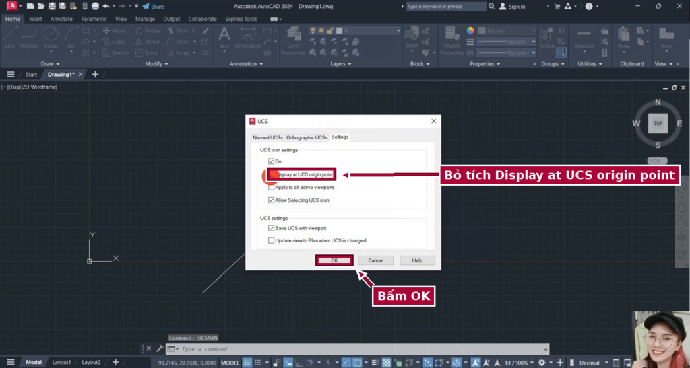Click the Move tool in Modify panel
Screen dimensions: 690x368
tap(114, 31)
